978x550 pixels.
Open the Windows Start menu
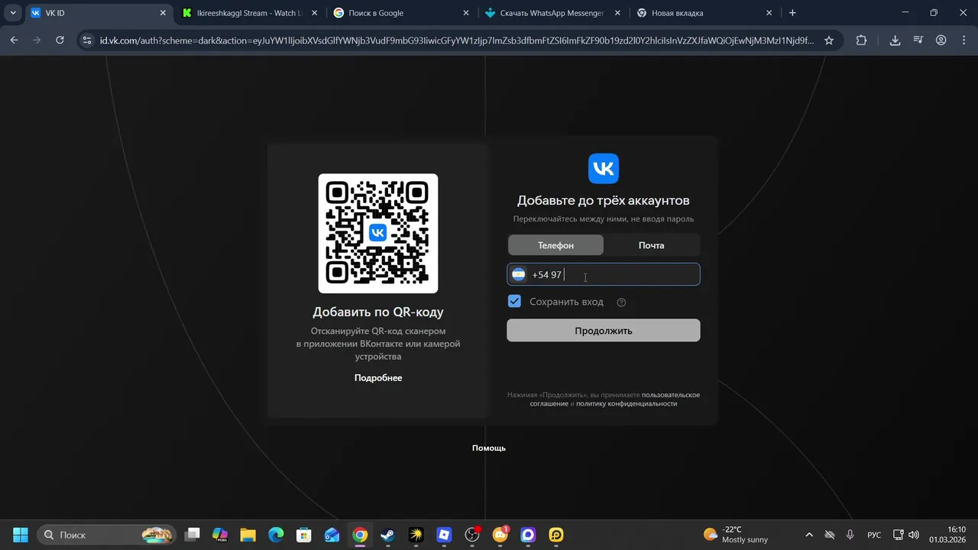point(21,535)
